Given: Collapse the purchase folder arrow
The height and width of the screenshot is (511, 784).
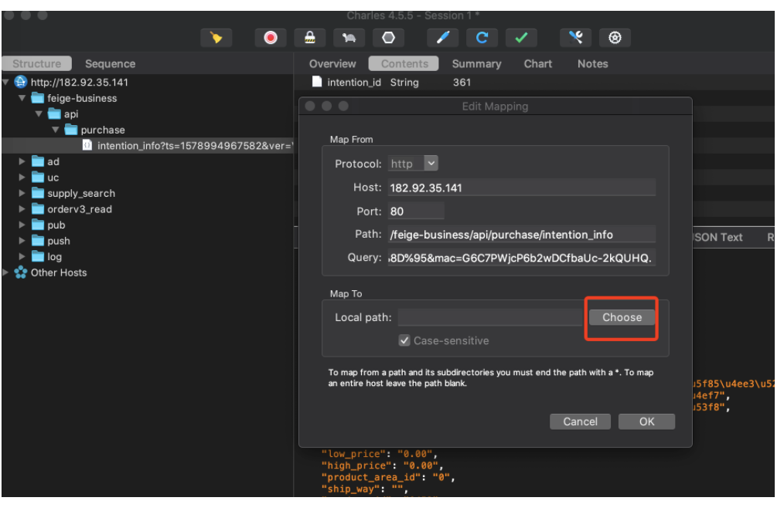Looking at the screenshot, I should click(x=56, y=130).
